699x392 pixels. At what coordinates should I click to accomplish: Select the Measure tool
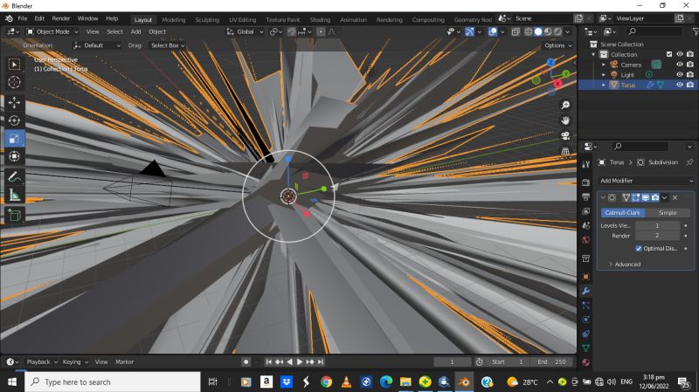point(14,195)
